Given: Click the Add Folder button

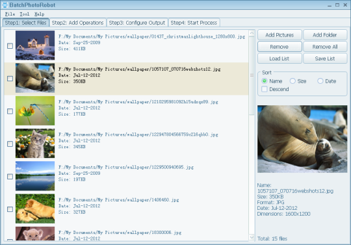Looking at the screenshot, I should (x=325, y=35).
